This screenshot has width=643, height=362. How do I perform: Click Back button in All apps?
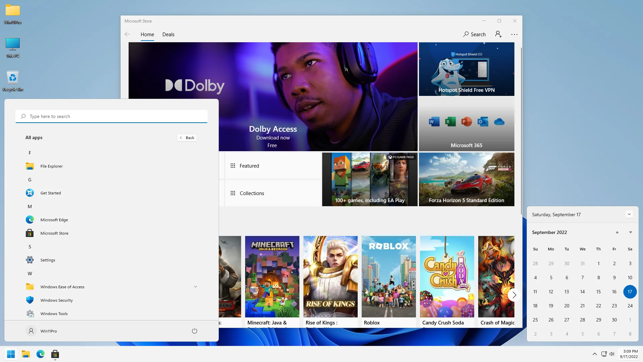[x=187, y=138]
